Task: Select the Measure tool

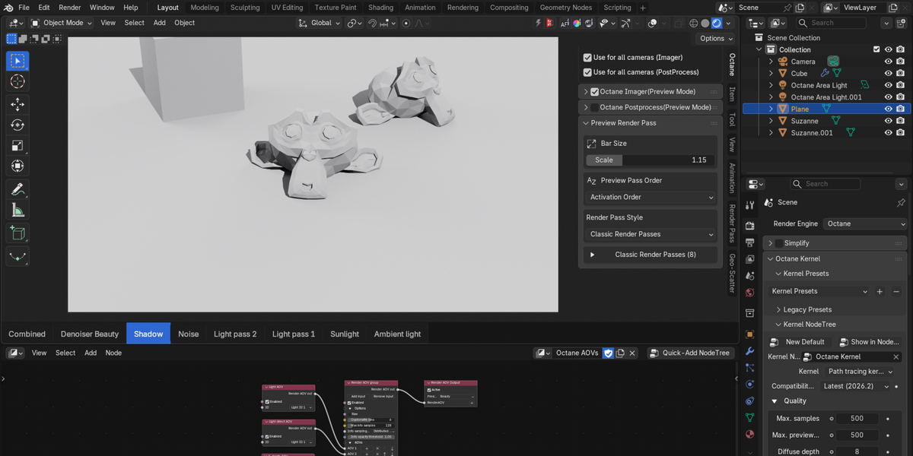Action: tap(17, 211)
